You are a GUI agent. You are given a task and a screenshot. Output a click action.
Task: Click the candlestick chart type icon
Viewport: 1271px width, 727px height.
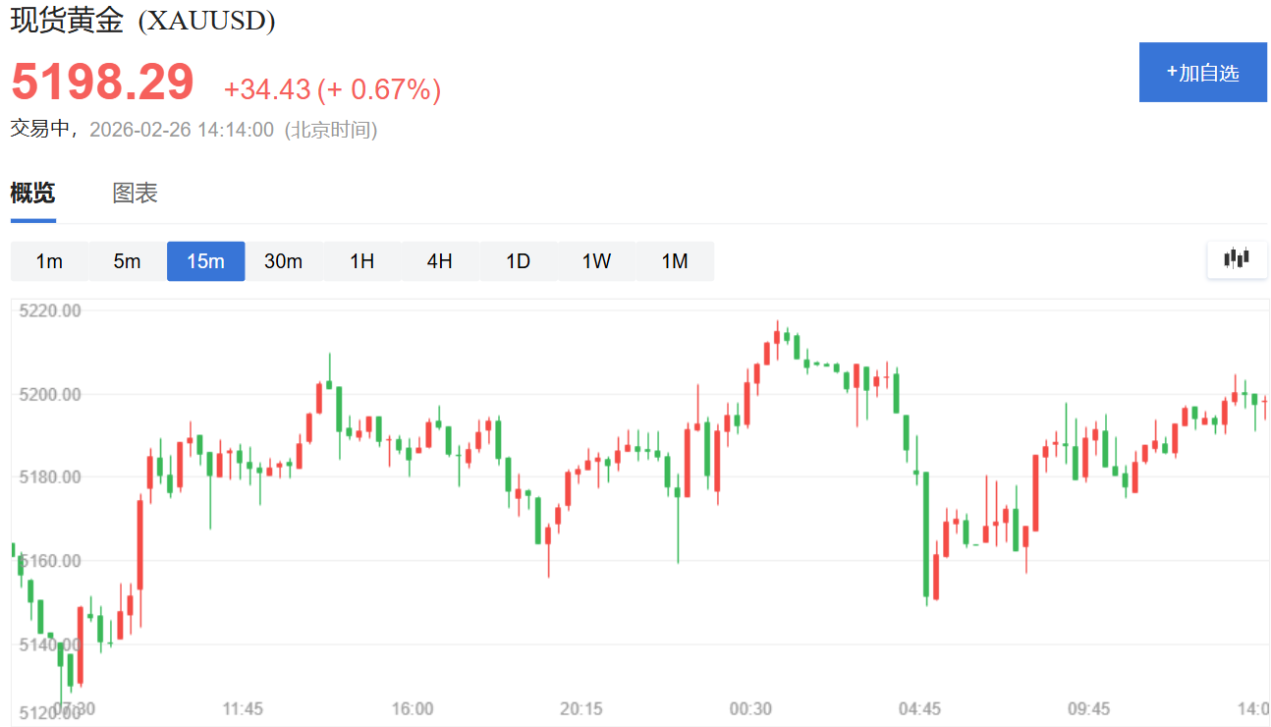pyautogui.click(x=1237, y=259)
